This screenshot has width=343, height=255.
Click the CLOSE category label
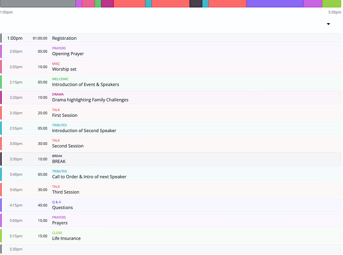57,233
